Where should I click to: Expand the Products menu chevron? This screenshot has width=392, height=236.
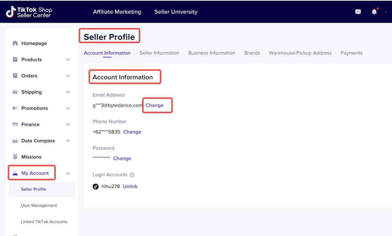tap(68, 60)
